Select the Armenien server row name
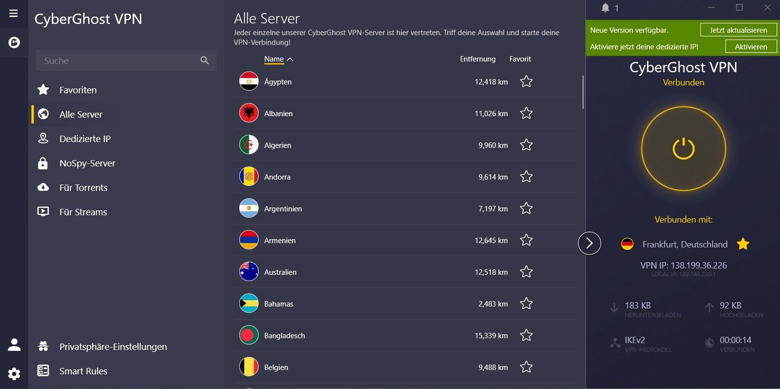 (280, 240)
